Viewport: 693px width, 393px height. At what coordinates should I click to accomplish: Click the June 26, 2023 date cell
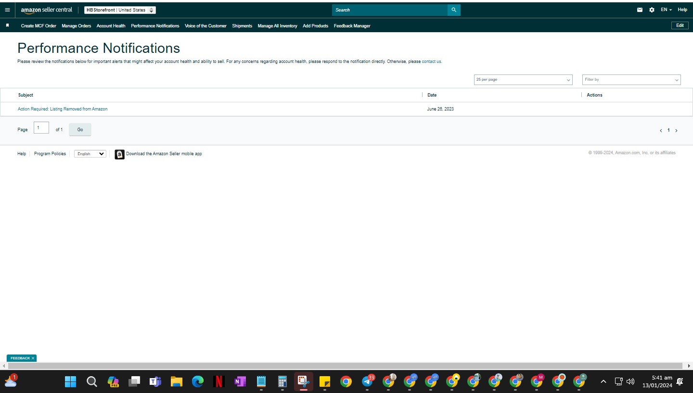click(440, 109)
